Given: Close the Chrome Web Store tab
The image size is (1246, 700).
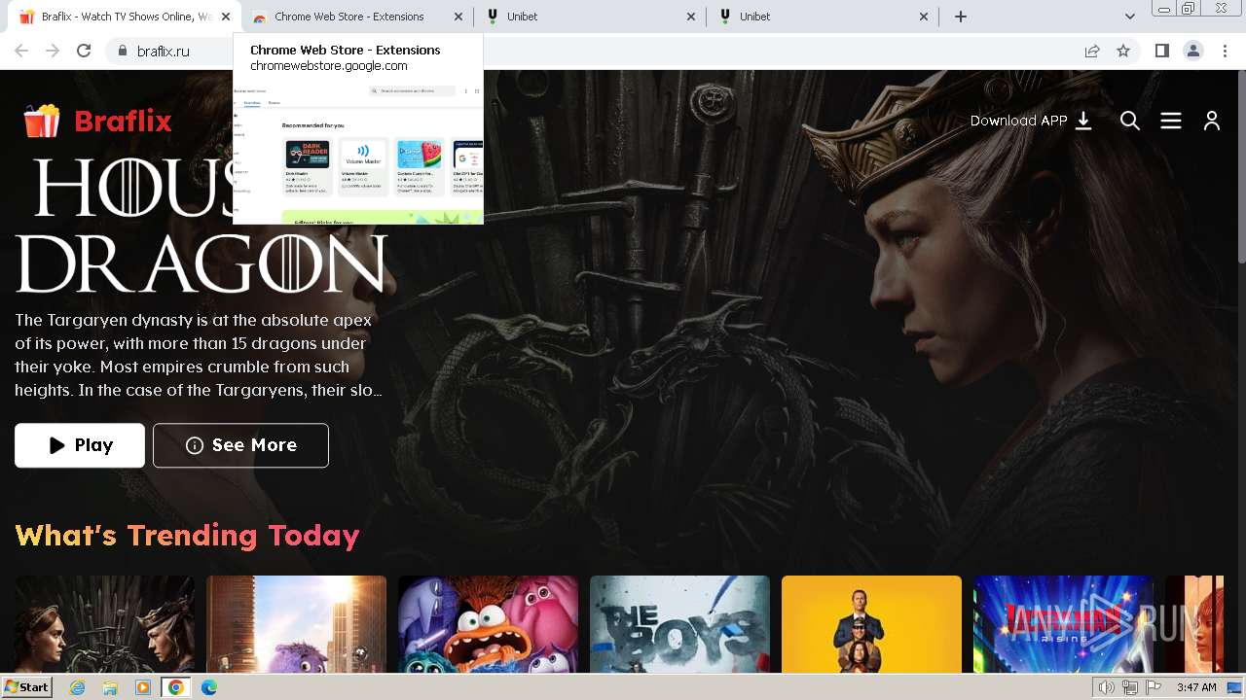Looking at the screenshot, I should pyautogui.click(x=458, y=17).
